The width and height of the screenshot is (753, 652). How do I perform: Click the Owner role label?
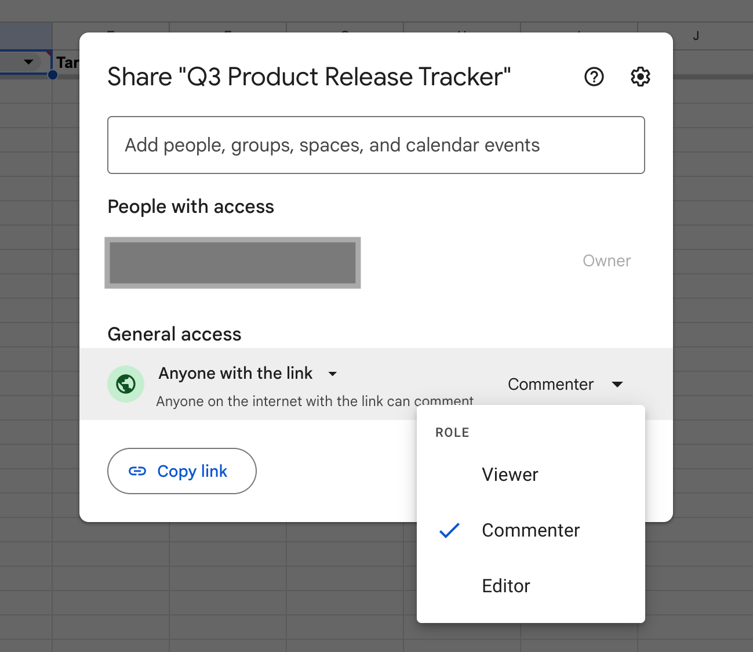(606, 261)
